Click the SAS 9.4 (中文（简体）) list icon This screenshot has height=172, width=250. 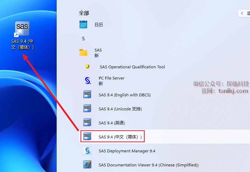pyautogui.click(x=87, y=136)
